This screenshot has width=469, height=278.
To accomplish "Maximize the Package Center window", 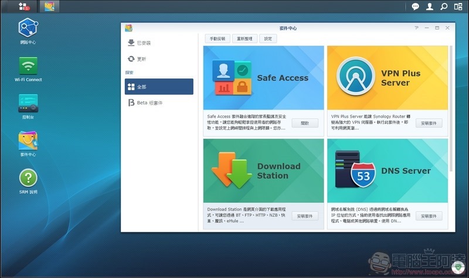I will pyautogui.click(x=437, y=28).
